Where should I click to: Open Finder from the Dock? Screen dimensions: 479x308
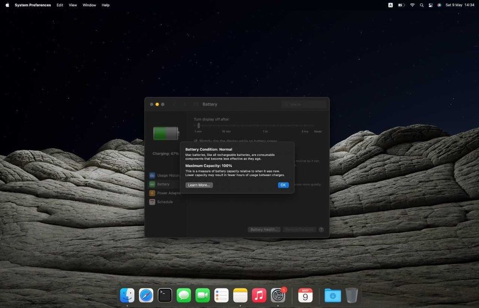pyautogui.click(x=127, y=295)
